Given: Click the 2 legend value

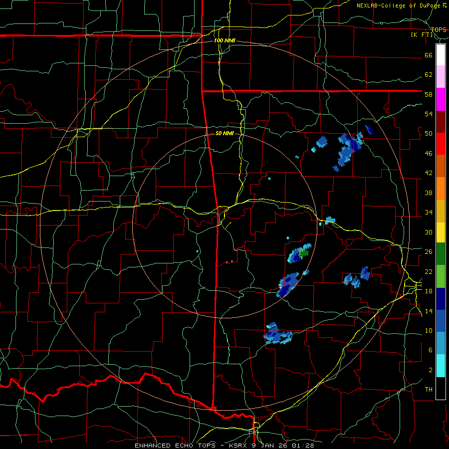Looking at the screenshot, I should click(x=431, y=370).
